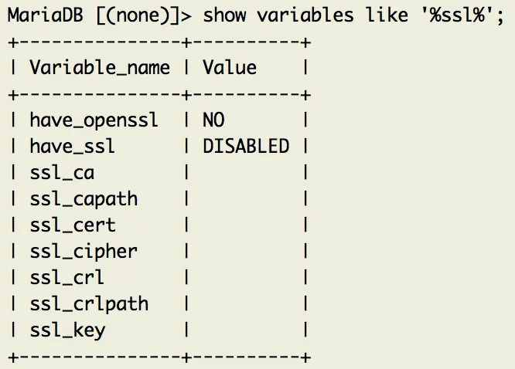
Task: Select the have_openssl variable name
Action: [94, 120]
